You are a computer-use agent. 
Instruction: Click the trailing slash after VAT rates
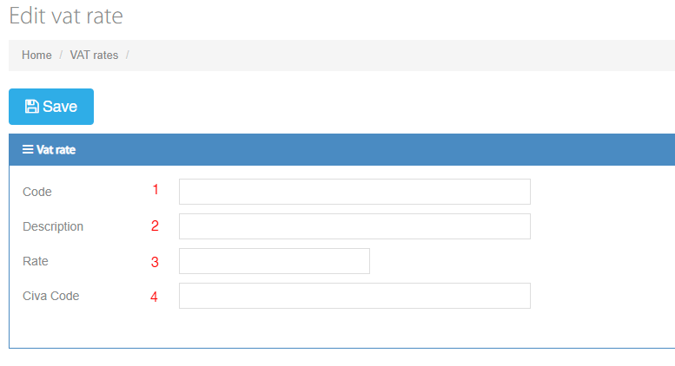click(128, 56)
